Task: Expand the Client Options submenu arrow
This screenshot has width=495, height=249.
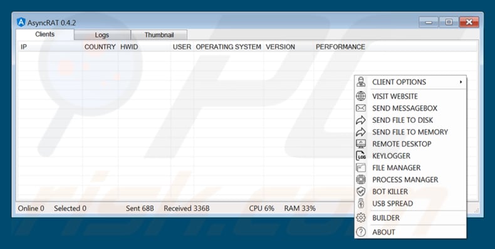Action: click(461, 82)
